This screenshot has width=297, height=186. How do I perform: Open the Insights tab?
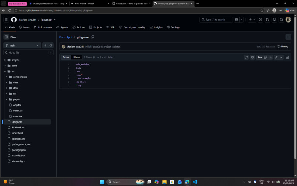tap(156, 27)
